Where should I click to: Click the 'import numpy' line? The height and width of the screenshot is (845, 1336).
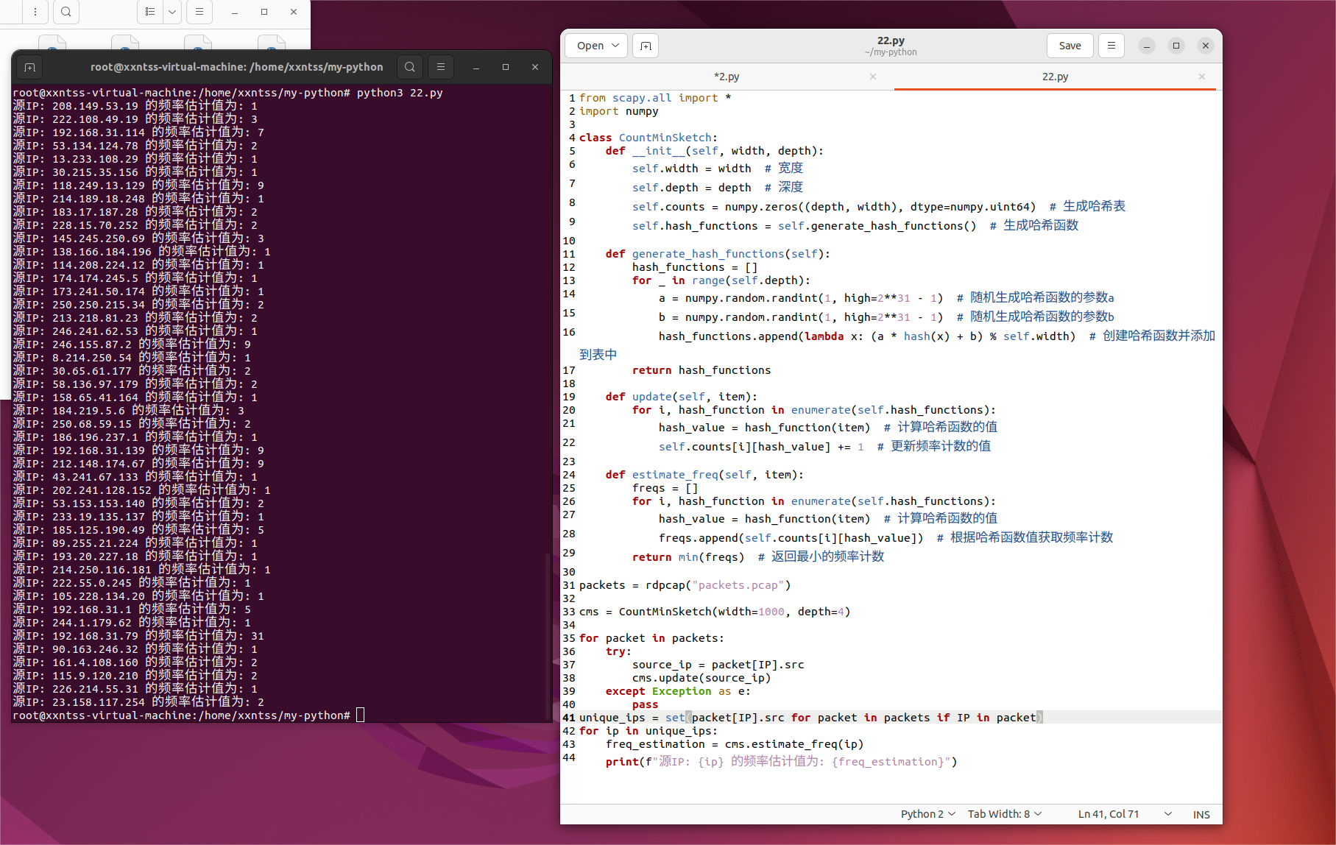(x=618, y=111)
